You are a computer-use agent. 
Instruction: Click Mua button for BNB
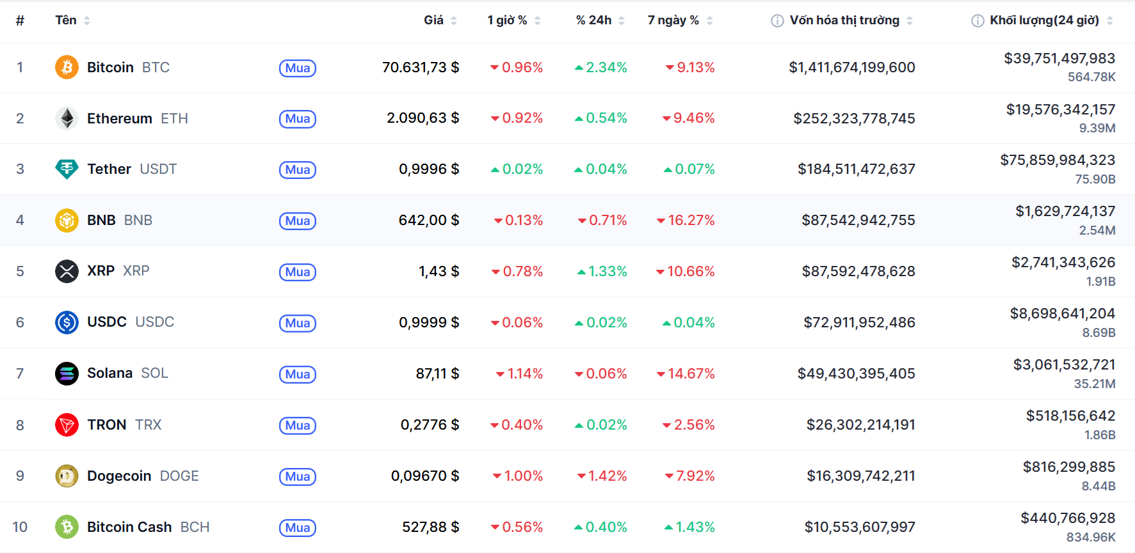point(298,221)
